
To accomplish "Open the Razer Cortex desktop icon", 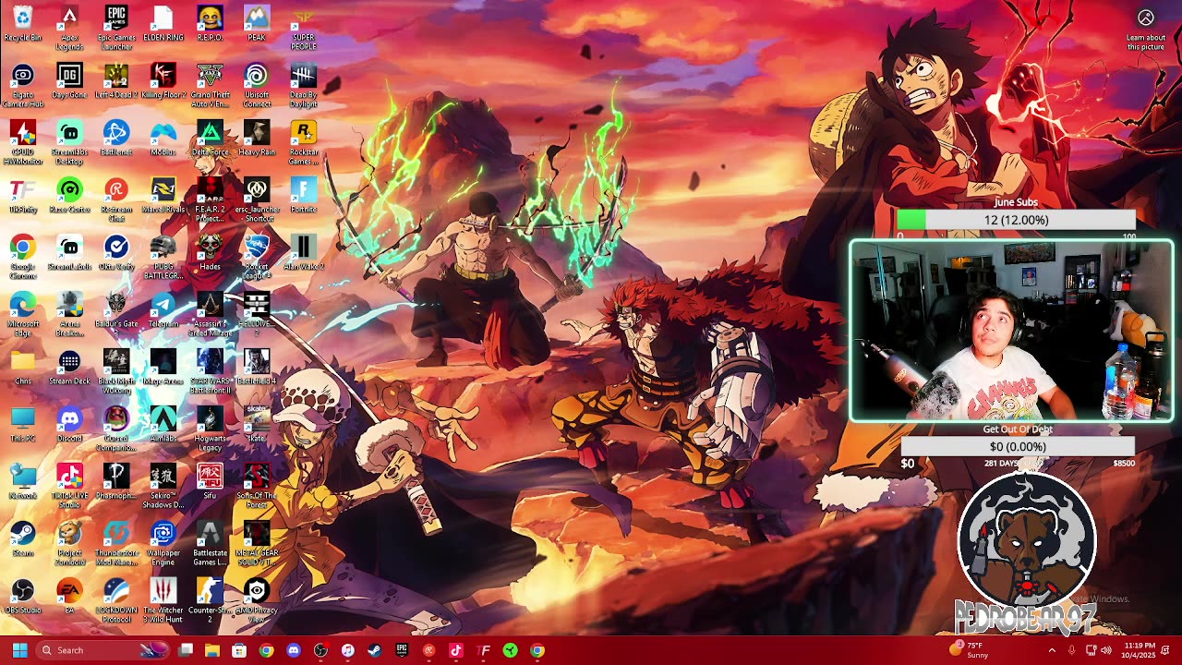I will (x=69, y=196).
